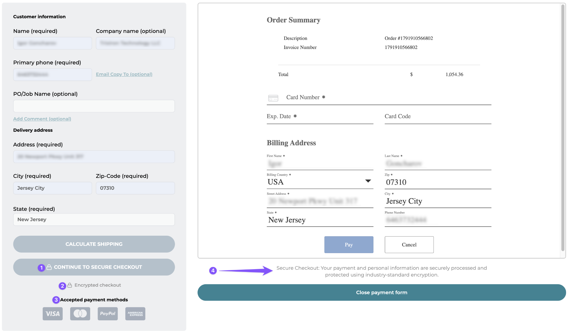This screenshot has width=568, height=335.
Task: Click the purple number 4 annotation badge
Action: [x=213, y=271]
